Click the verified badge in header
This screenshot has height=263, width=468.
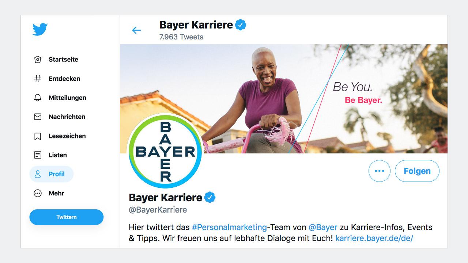point(241,25)
